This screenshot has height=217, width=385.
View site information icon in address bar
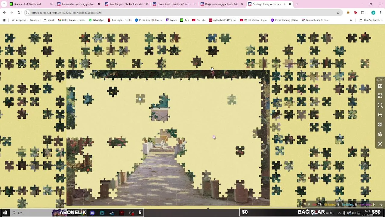point(27,13)
